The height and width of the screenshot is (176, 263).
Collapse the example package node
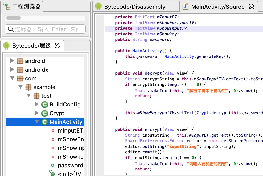click(x=20, y=87)
